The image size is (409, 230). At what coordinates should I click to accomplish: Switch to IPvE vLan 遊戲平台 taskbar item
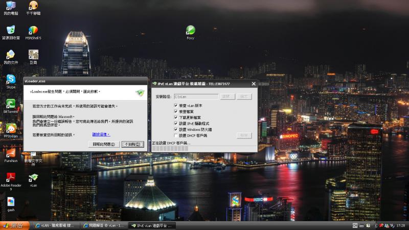[152, 225]
